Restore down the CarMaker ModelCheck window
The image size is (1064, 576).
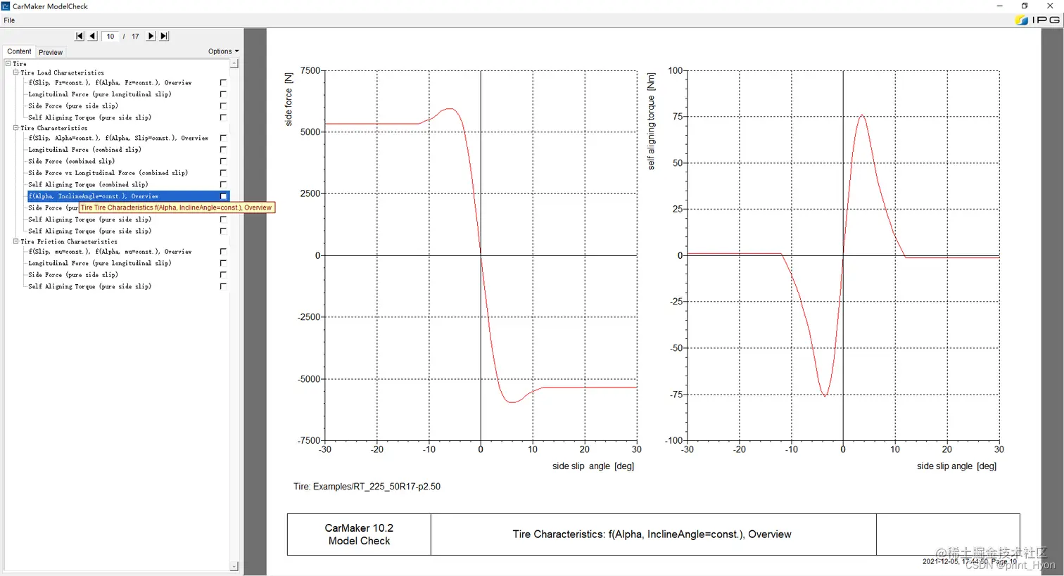(x=1025, y=6)
